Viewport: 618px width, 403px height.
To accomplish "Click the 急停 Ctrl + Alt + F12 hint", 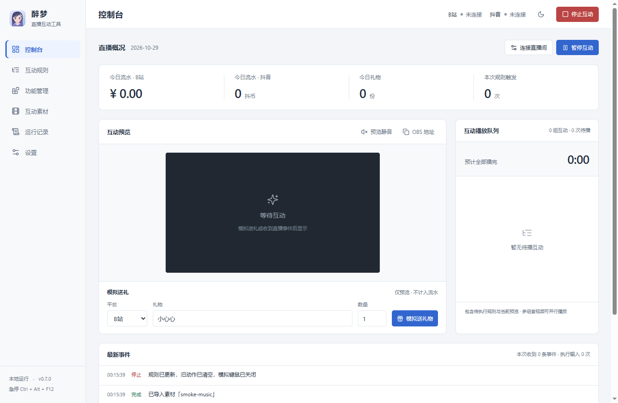I will pos(31,389).
